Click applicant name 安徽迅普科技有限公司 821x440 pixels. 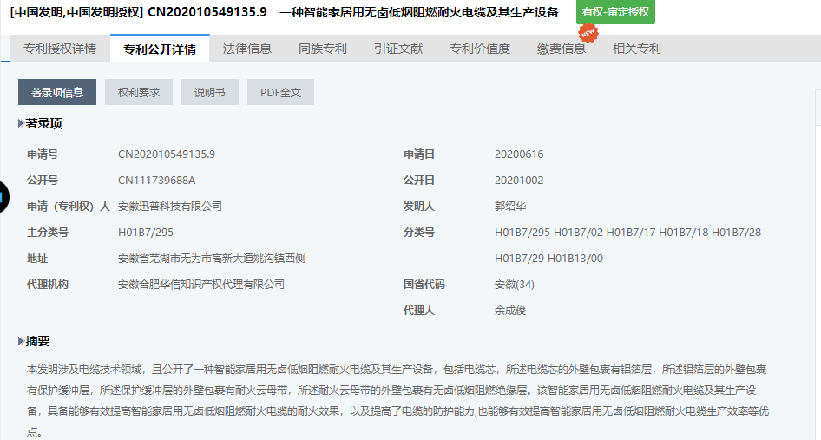click(x=170, y=207)
